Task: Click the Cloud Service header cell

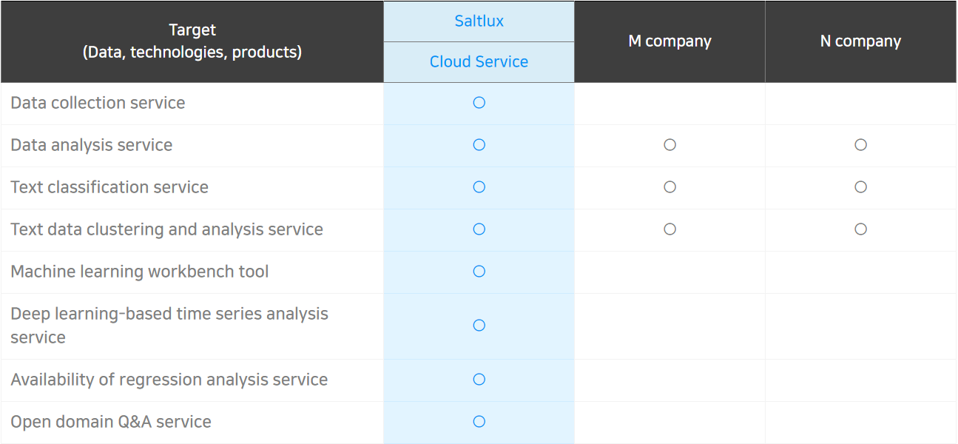Action: pos(479,62)
